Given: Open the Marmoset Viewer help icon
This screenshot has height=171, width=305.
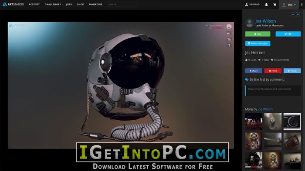Looking at the screenshot, I should click(x=229, y=46).
